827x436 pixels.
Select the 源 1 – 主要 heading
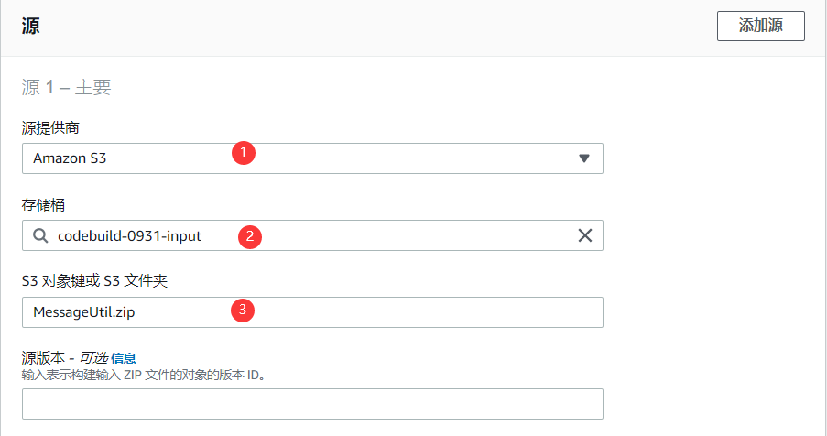click(x=67, y=87)
